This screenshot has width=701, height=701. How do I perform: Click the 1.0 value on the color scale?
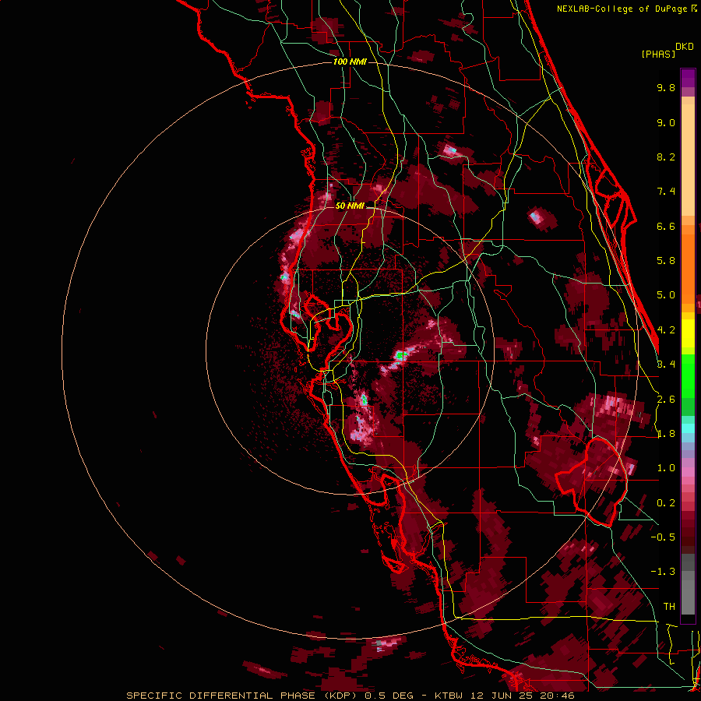click(666, 468)
